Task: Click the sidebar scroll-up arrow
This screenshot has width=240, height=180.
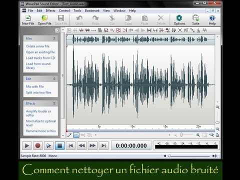Action: 63,30
